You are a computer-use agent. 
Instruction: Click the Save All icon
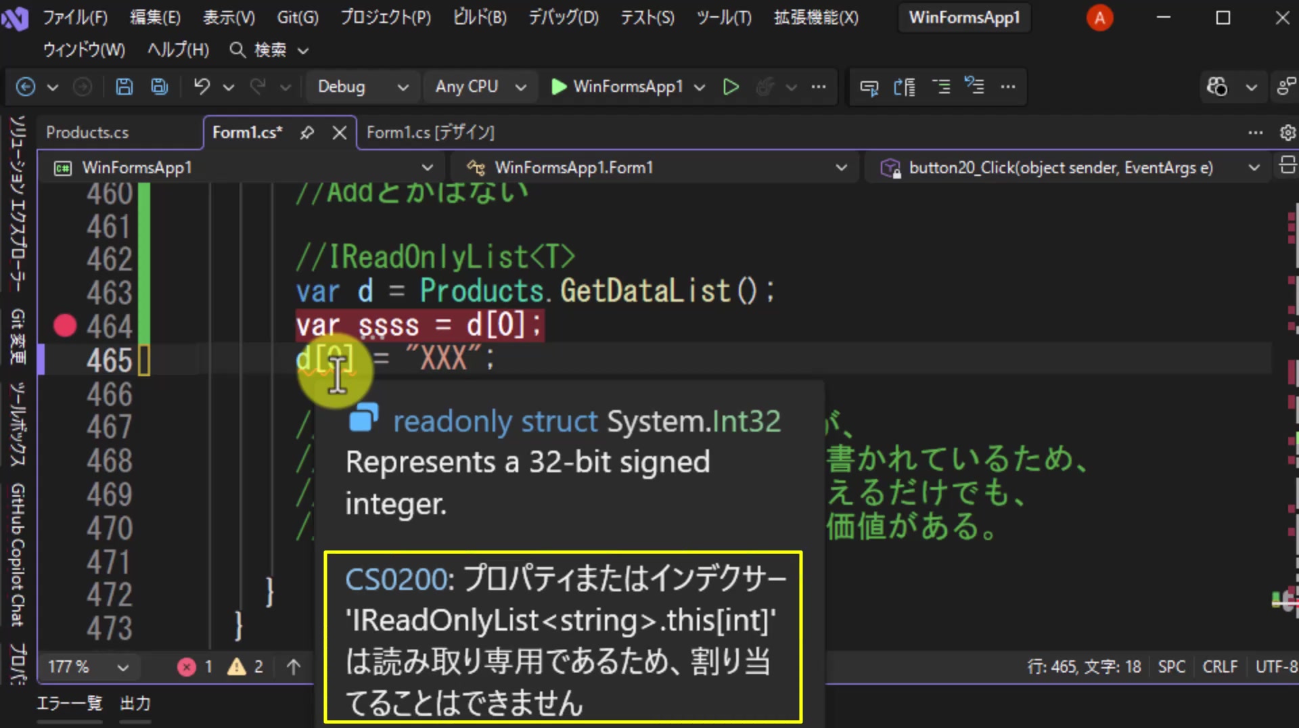(x=160, y=87)
